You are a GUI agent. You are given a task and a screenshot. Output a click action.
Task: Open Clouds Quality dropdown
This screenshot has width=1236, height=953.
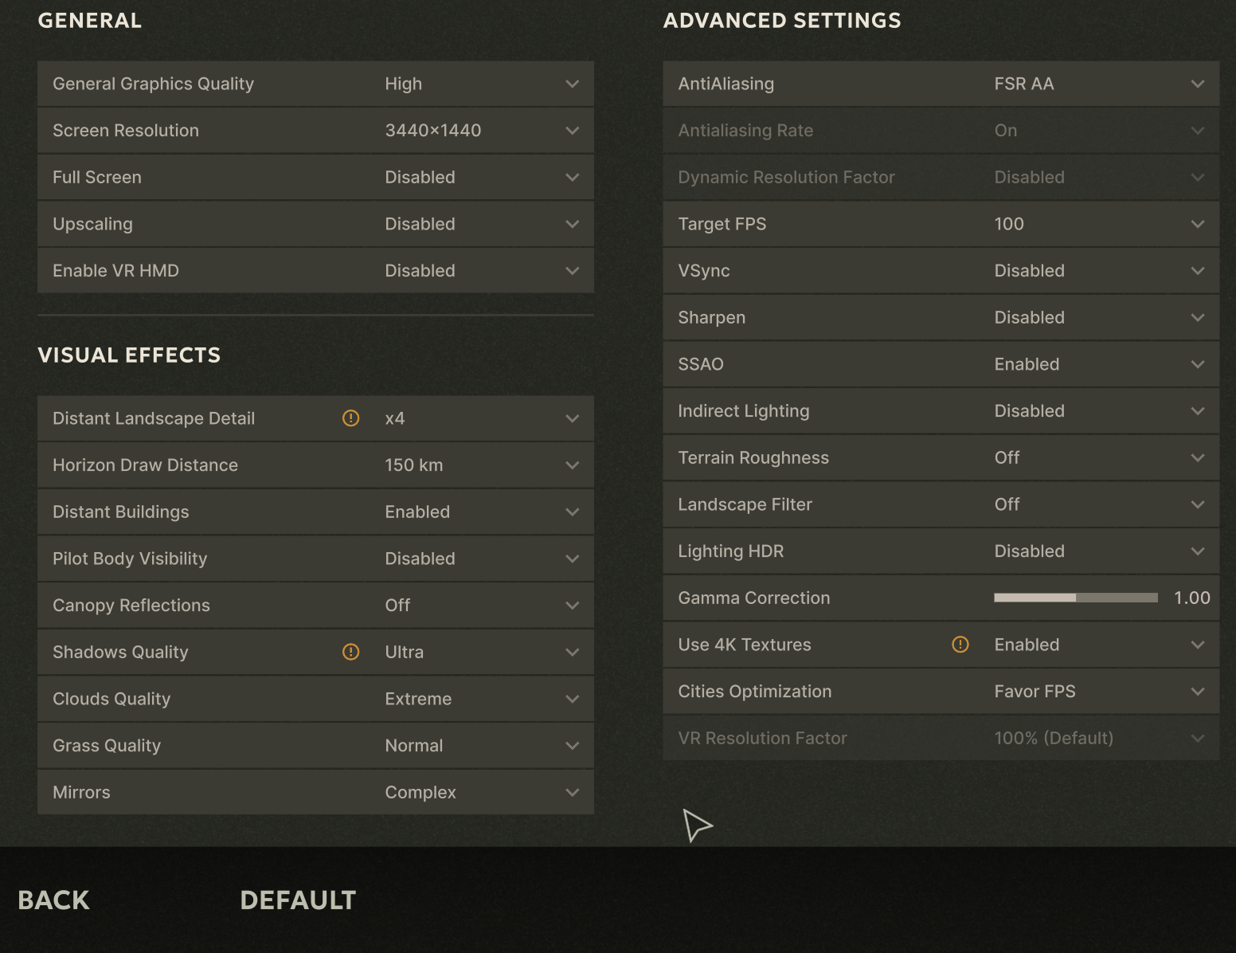click(315, 699)
